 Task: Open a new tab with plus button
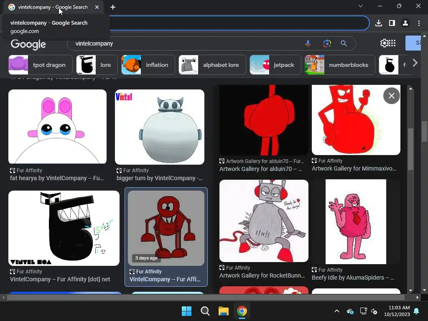(x=113, y=7)
